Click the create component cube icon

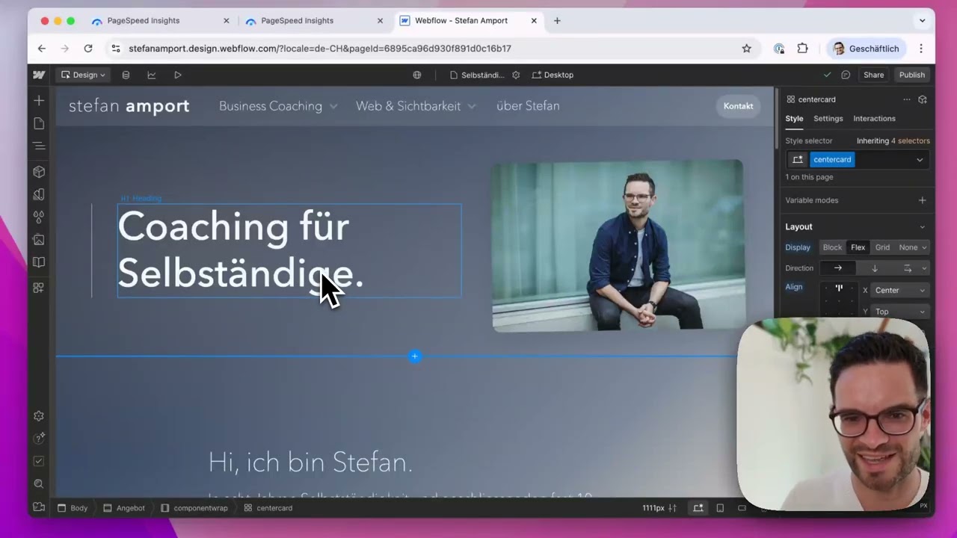(923, 99)
